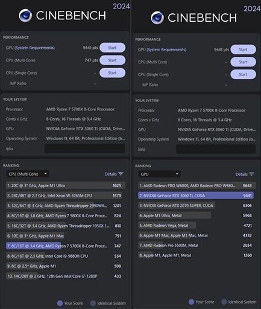This screenshot has height=309, width=261.
Task: Start CPU Multi Core test in left window
Action: pyautogui.click(x=112, y=60)
